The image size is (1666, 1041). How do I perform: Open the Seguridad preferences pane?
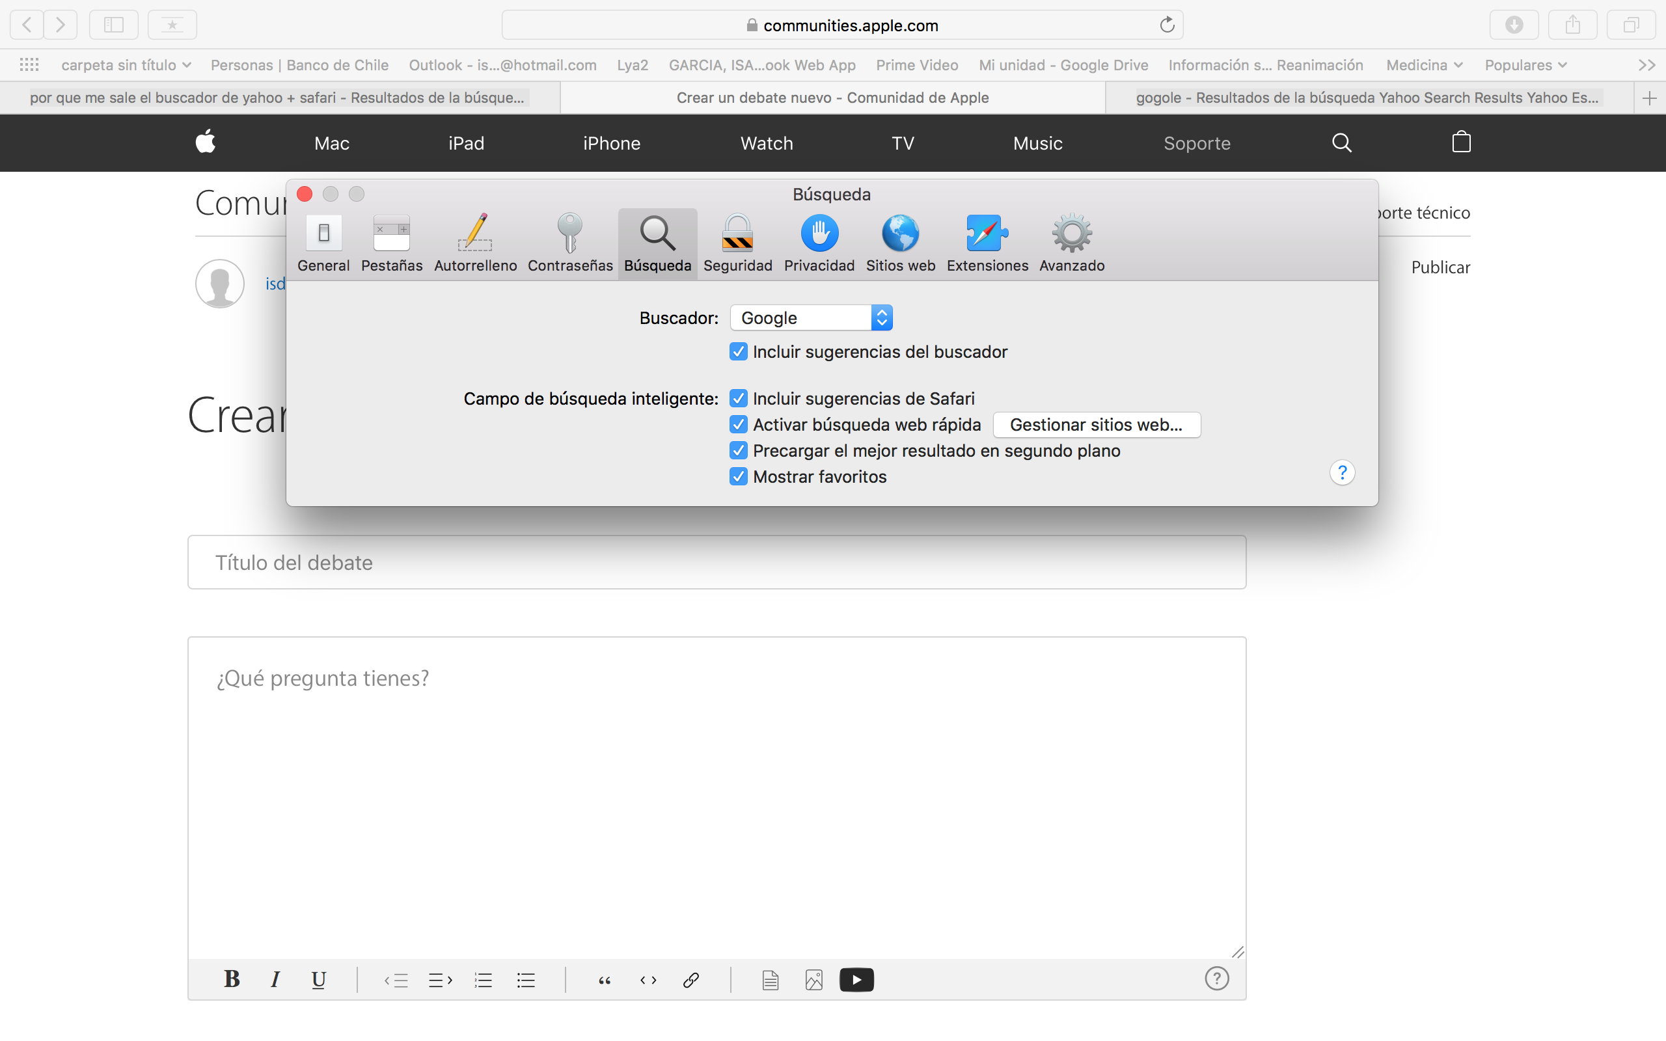click(737, 243)
